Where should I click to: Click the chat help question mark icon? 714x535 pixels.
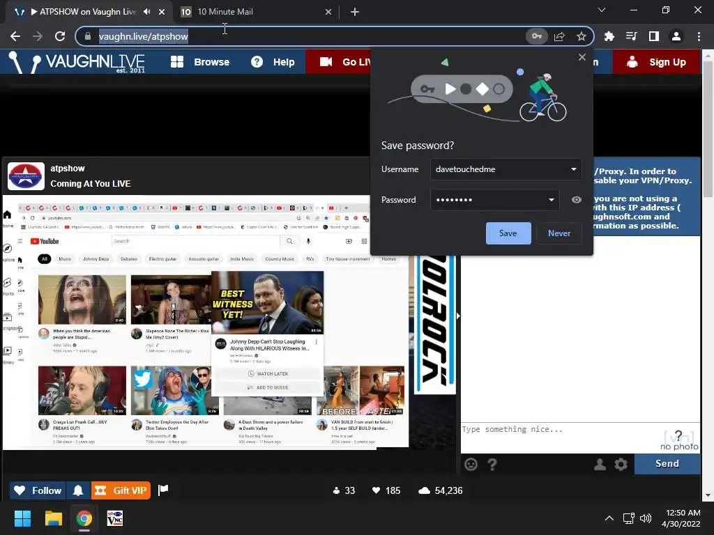[x=492, y=464]
